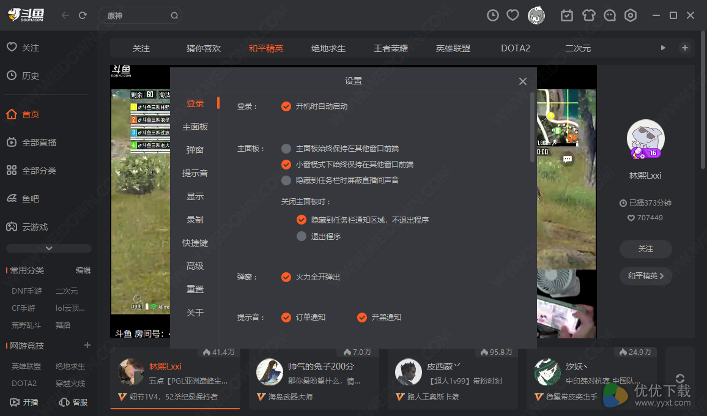Screen dimensions: 707x416
Task: Add a tab with the plus icon
Action: [684, 48]
